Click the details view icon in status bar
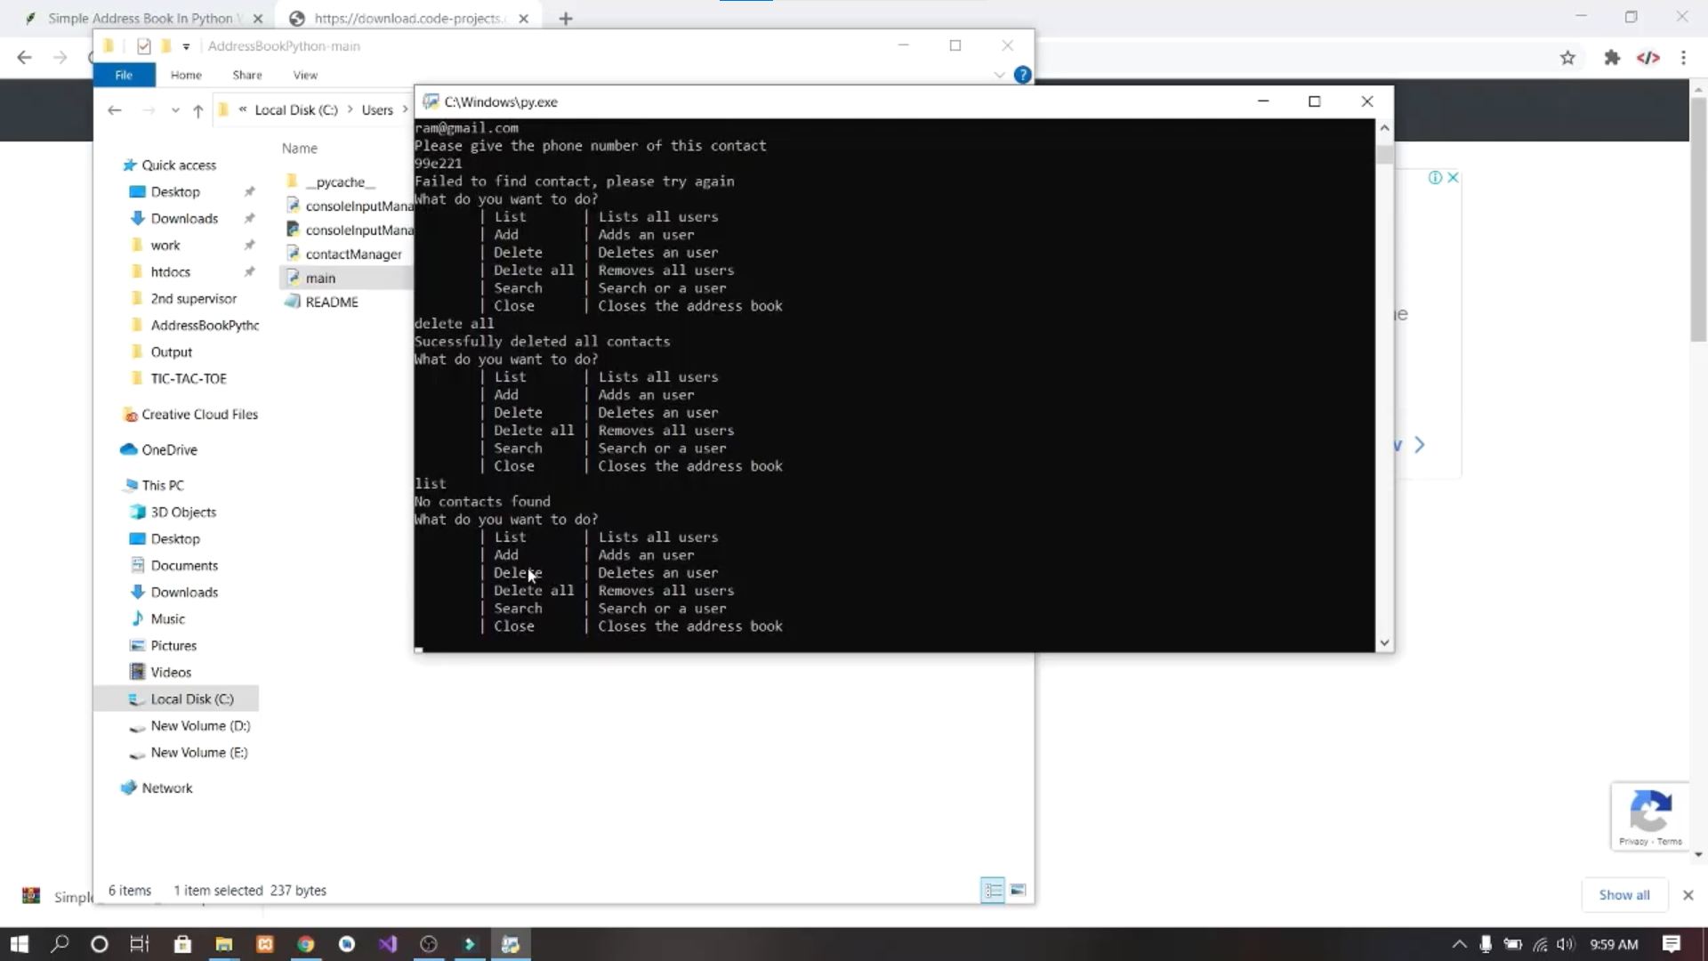 coord(993,890)
